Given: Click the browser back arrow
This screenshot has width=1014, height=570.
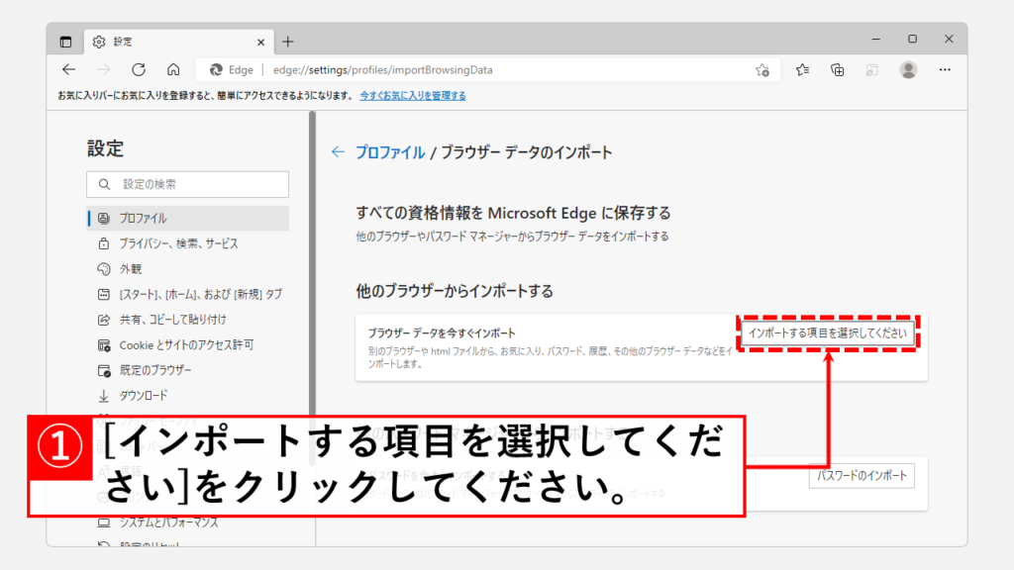Looking at the screenshot, I should coord(68,69).
